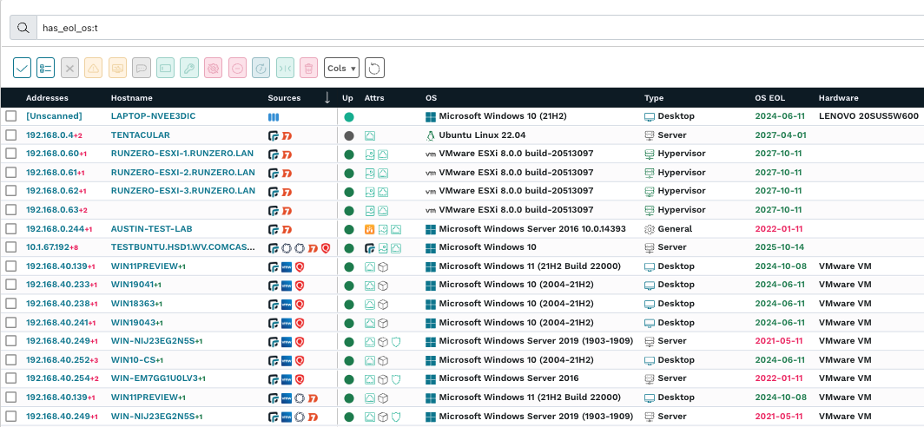Click the speech bubble comment icon
This screenshot has width=924, height=427.
point(142,68)
